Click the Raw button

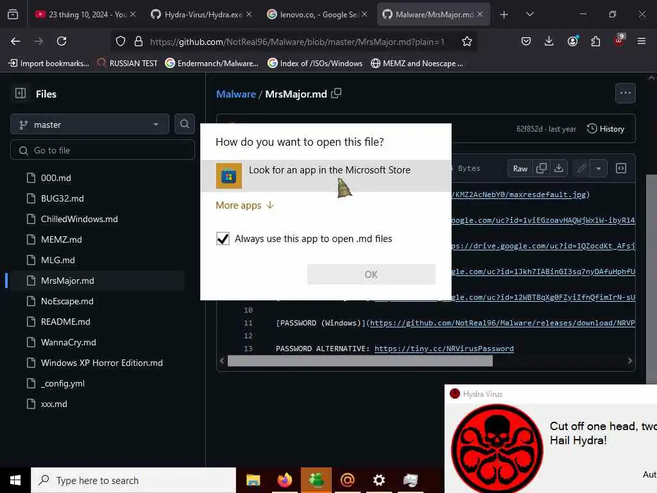tap(520, 168)
